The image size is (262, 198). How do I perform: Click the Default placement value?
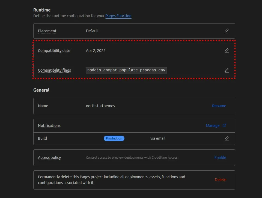[x=92, y=31]
